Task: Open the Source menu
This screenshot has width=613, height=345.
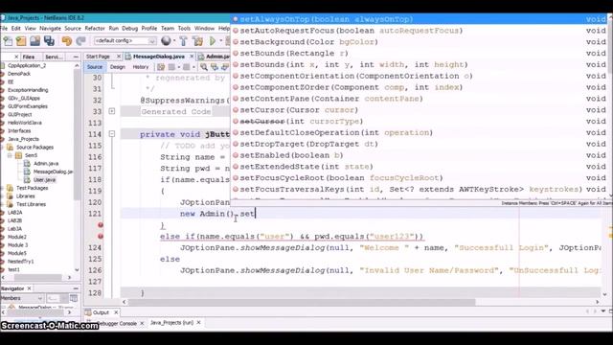Action: (73, 29)
